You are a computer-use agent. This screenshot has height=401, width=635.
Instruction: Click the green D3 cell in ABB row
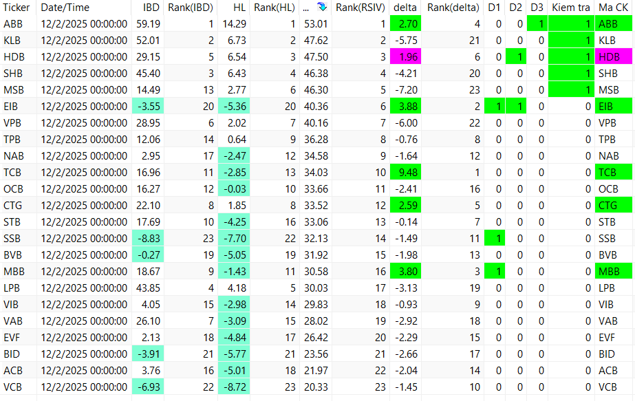(x=537, y=24)
